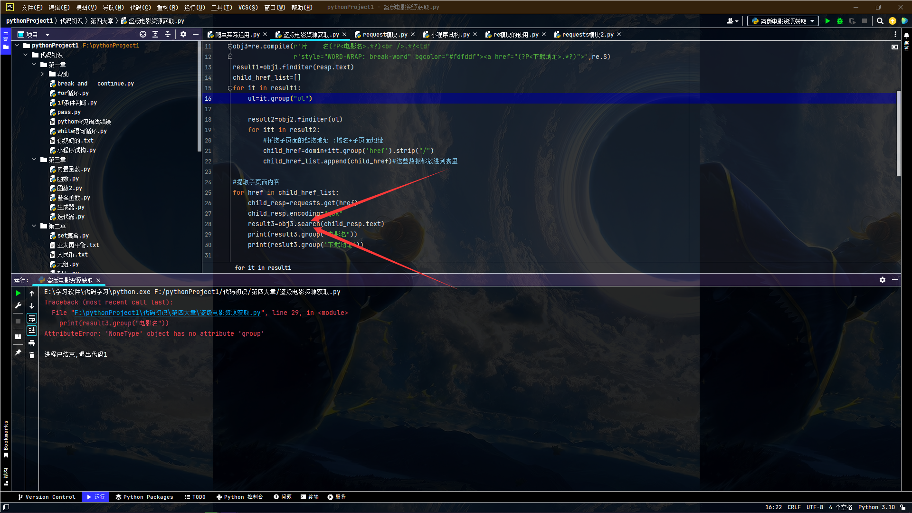Click the top toolbar Stop square icon
The height and width of the screenshot is (513, 912).
click(x=864, y=21)
